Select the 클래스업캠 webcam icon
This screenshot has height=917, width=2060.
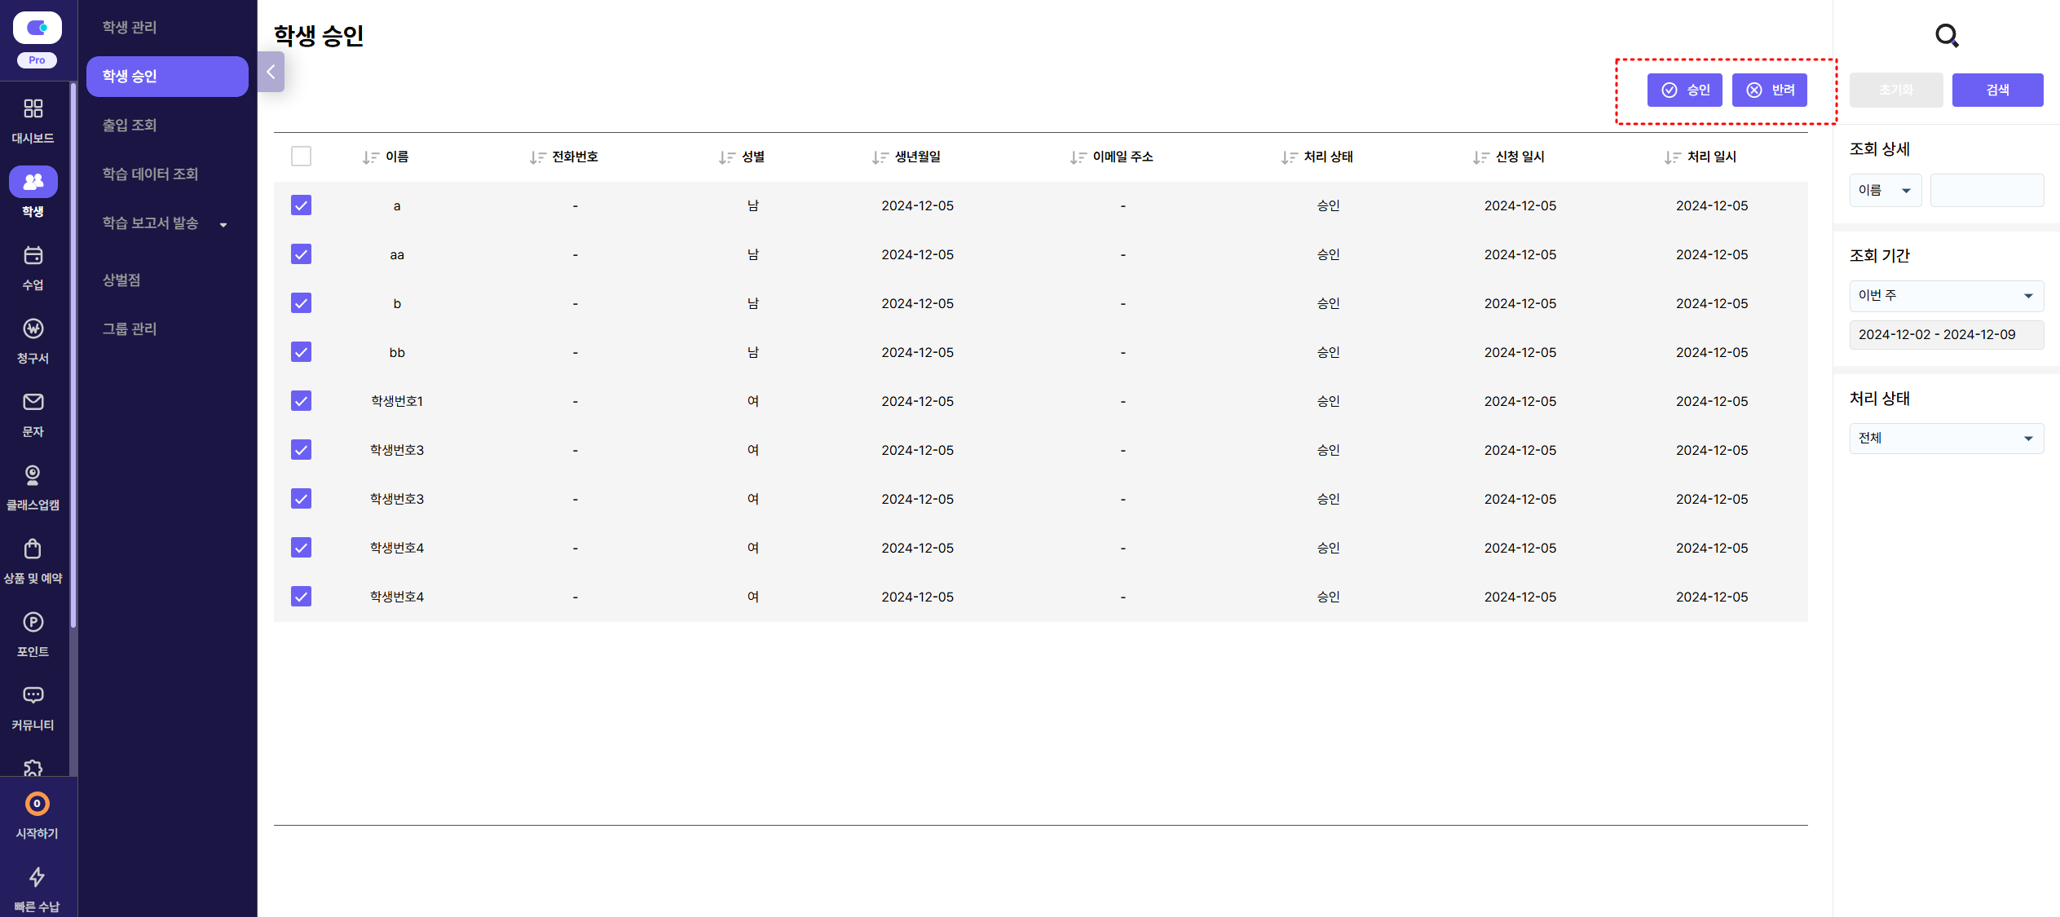(x=33, y=476)
